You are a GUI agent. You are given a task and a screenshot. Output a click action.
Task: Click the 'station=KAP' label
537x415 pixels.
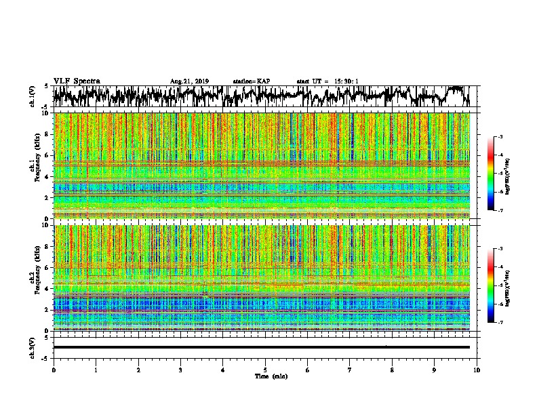252,81
